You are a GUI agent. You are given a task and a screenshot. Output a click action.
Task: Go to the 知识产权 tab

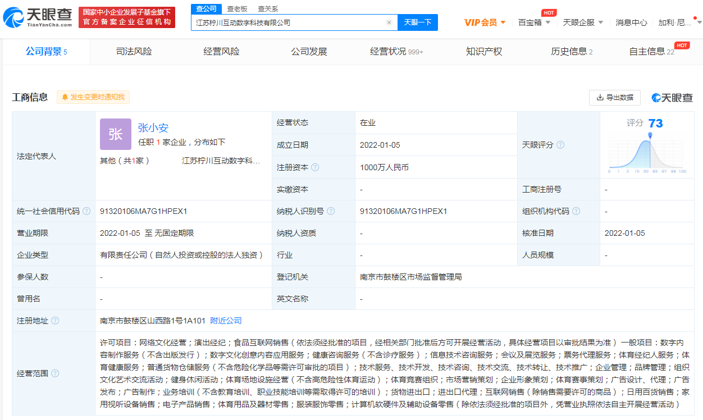[x=485, y=52]
